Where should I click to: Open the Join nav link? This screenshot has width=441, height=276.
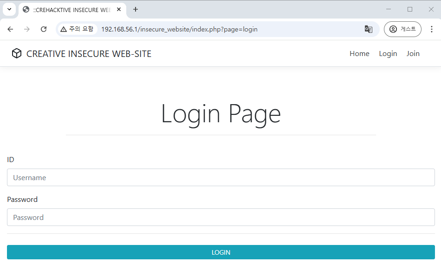(x=413, y=54)
